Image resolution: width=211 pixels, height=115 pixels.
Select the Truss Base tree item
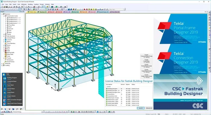click(x=11, y=25)
